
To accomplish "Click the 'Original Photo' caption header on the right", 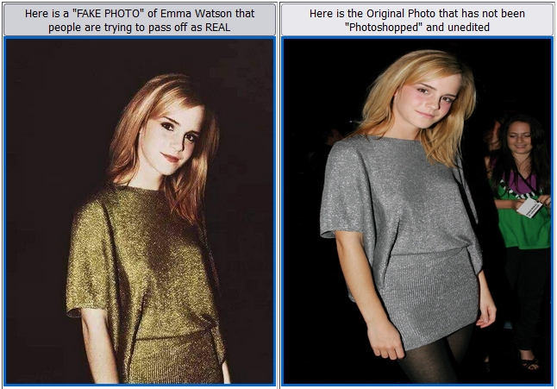I will click(x=417, y=20).
